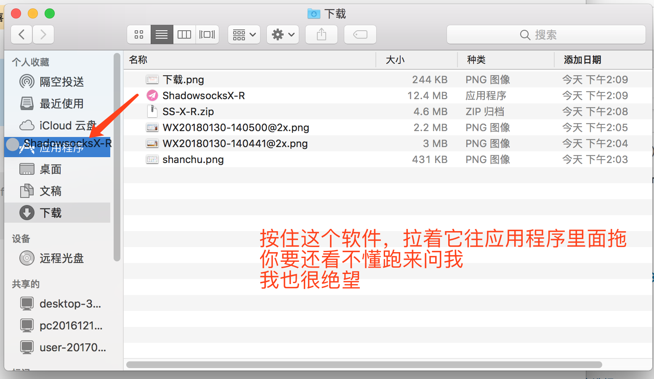
Task: Open Desktop (桌面) in sidebar
Action: tap(57, 169)
